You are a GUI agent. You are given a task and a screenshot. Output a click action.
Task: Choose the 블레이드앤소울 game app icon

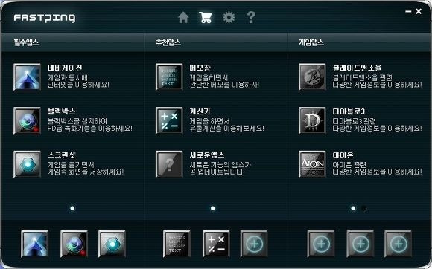tap(312, 77)
